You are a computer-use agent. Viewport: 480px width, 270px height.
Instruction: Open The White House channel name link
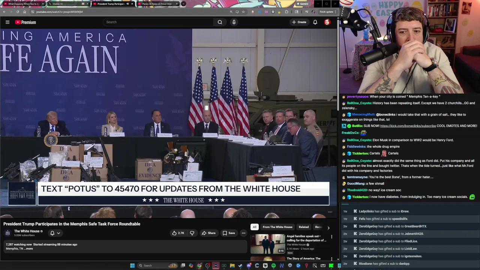point(27,231)
